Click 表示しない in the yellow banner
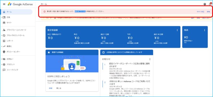Screen dimensions: 213x97 206,18
